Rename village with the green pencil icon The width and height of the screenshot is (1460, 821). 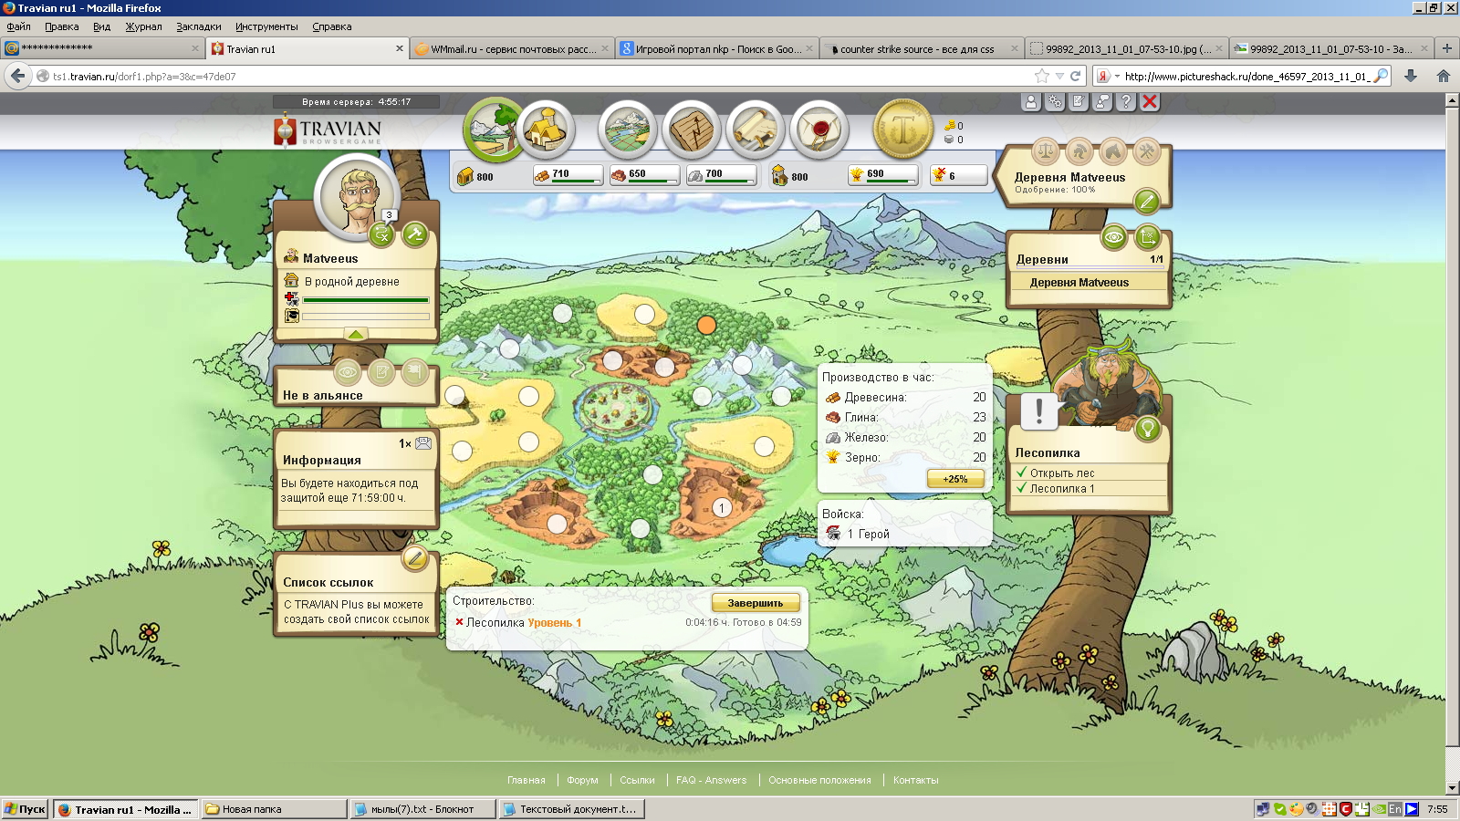tap(1147, 201)
